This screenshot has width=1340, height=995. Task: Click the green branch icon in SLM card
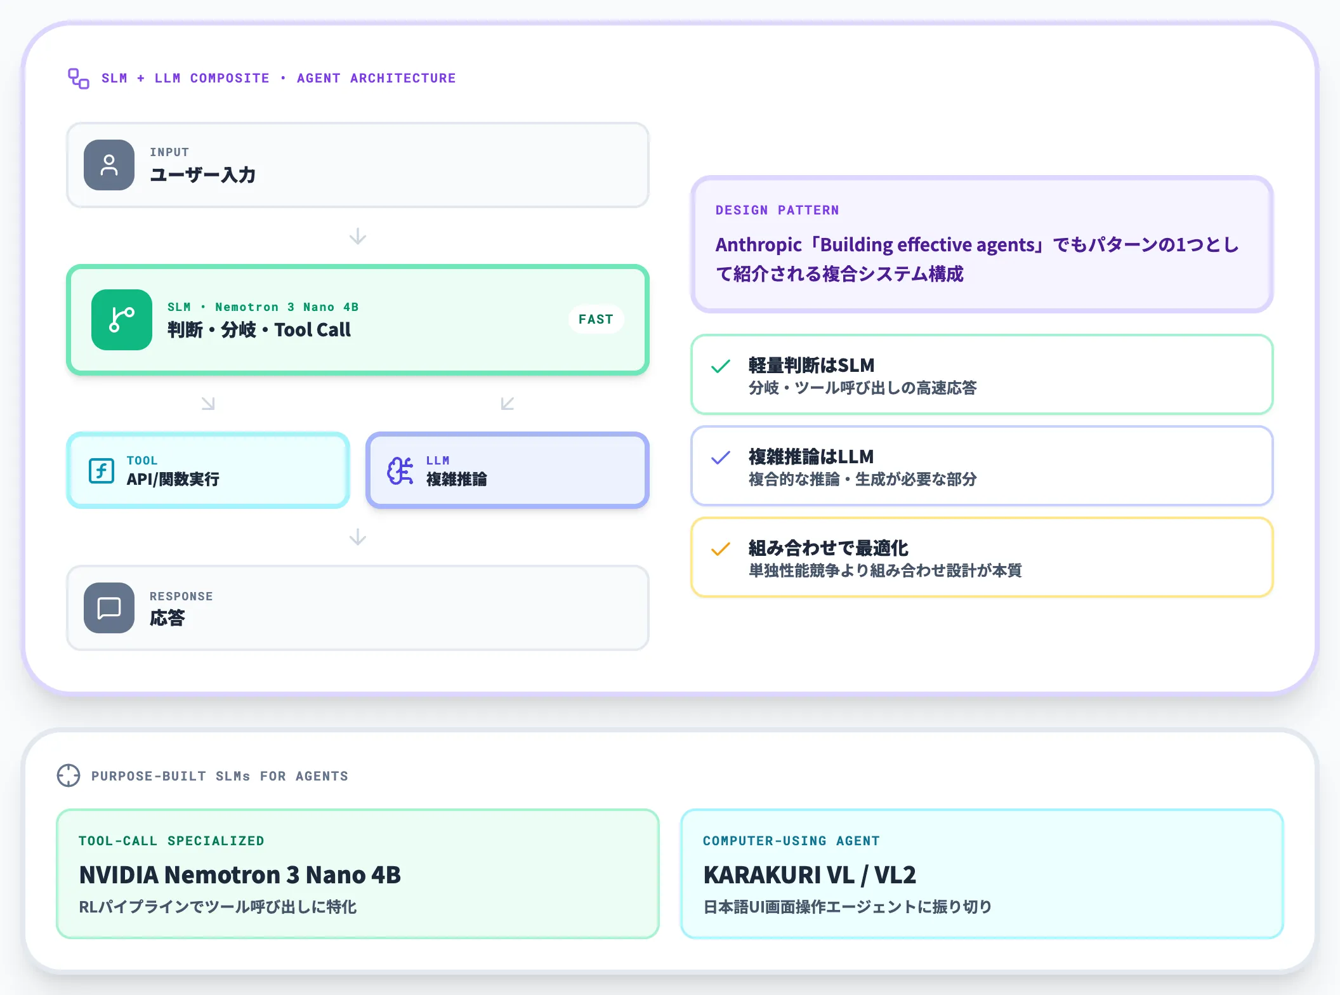(122, 320)
